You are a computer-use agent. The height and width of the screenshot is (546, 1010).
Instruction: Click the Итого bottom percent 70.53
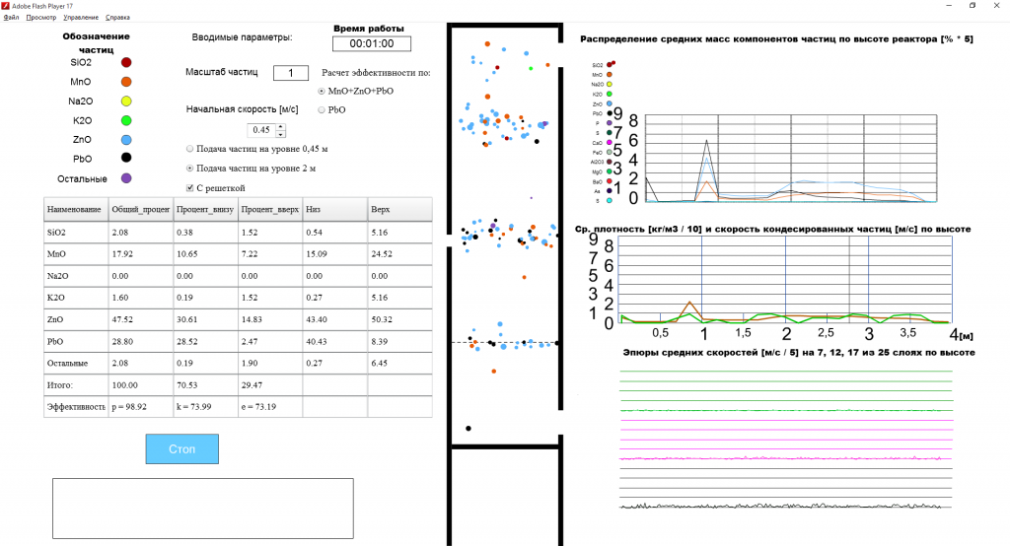point(187,385)
